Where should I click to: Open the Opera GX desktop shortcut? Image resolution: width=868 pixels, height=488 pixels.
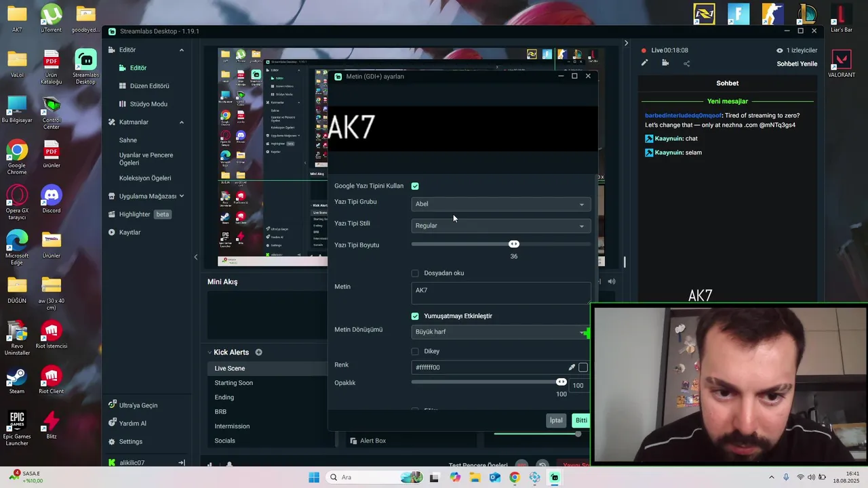(x=17, y=203)
